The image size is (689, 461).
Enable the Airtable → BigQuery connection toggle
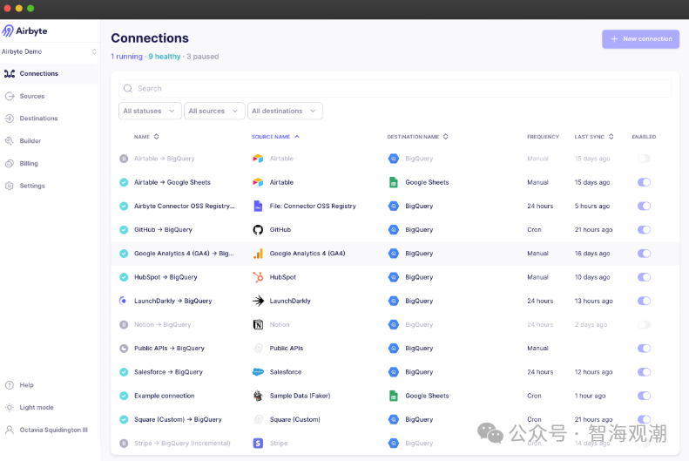[x=644, y=159]
